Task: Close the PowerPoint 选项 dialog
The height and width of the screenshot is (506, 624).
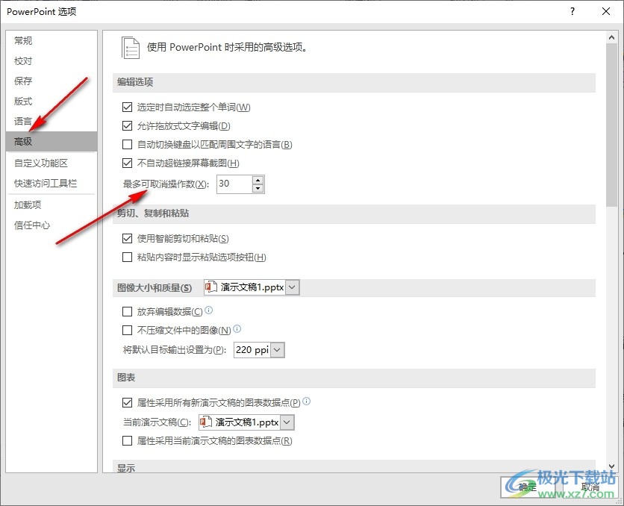Action: tap(606, 11)
